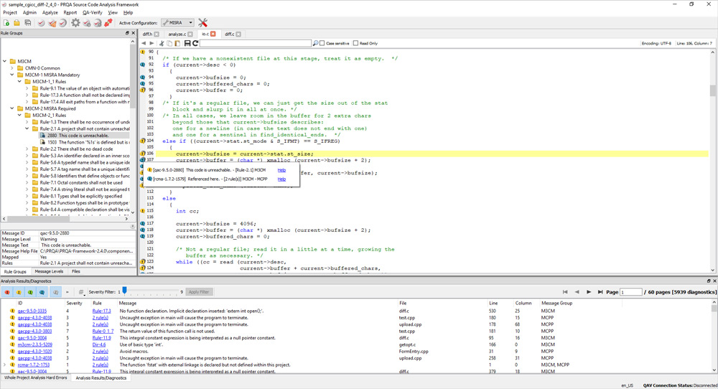This screenshot has width=718, height=389.
Task: Go to previous diagnostics page
Action: pos(577,292)
